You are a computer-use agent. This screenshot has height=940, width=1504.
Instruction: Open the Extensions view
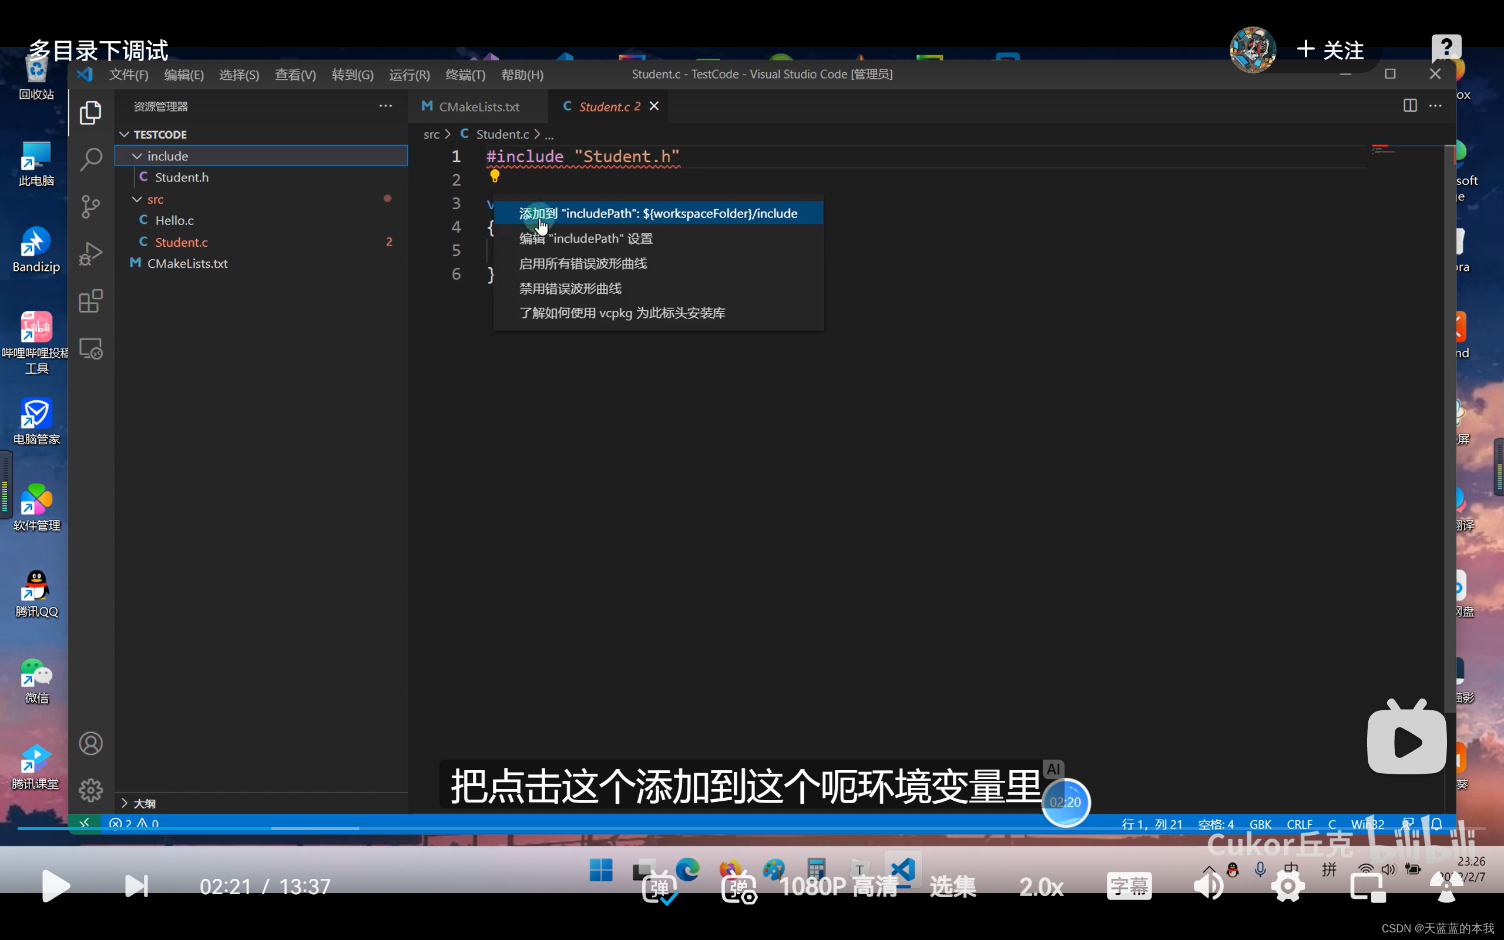pyautogui.click(x=90, y=301)
